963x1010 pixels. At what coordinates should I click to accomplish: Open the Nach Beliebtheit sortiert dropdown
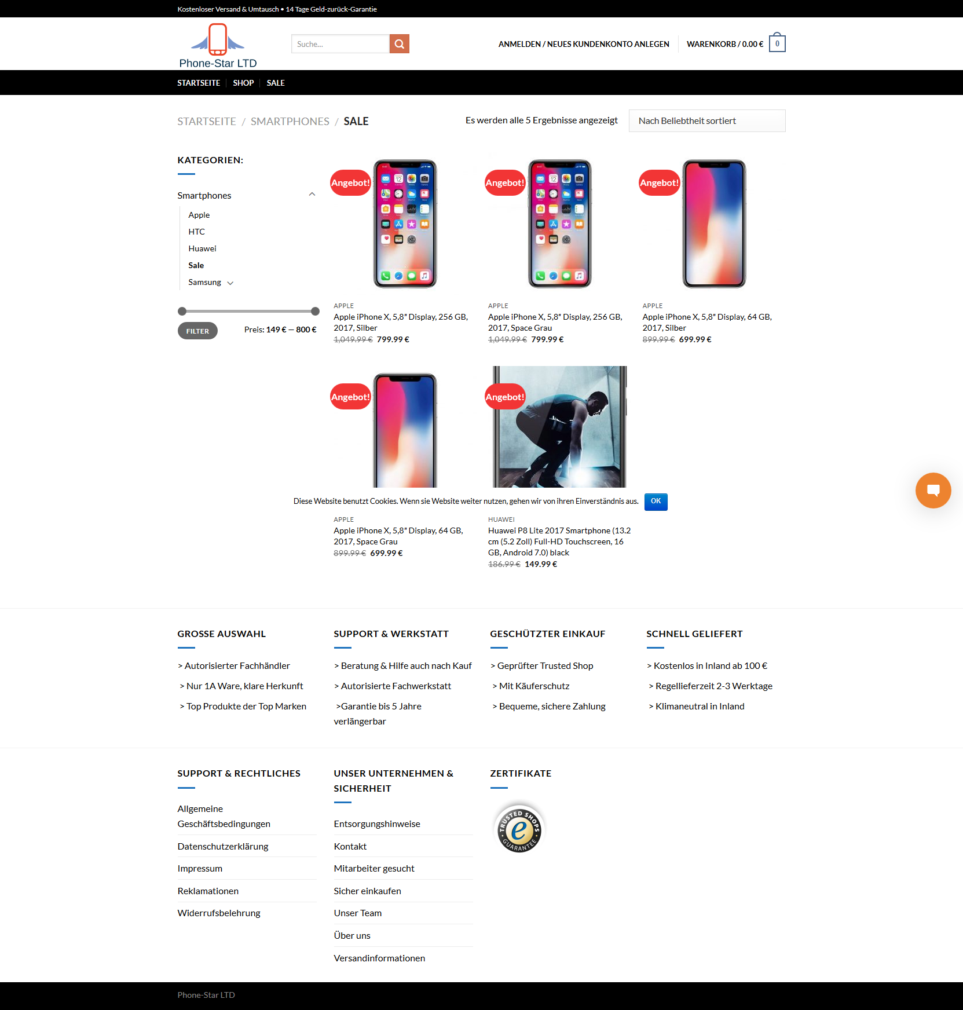(x=707, y=121)
